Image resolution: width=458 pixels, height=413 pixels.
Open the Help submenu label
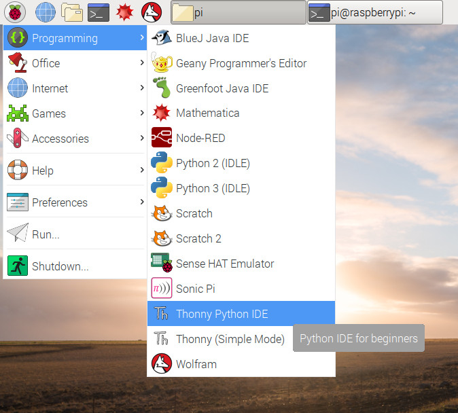pos(43,170)
